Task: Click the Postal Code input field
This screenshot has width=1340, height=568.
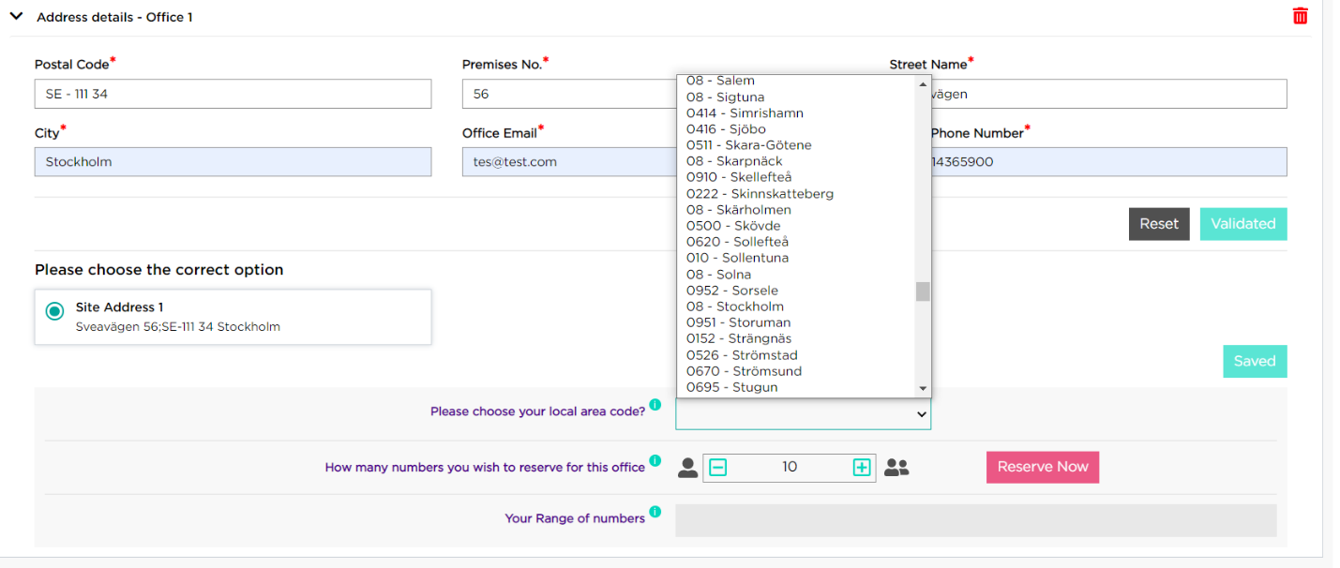Action: [233, 94]
